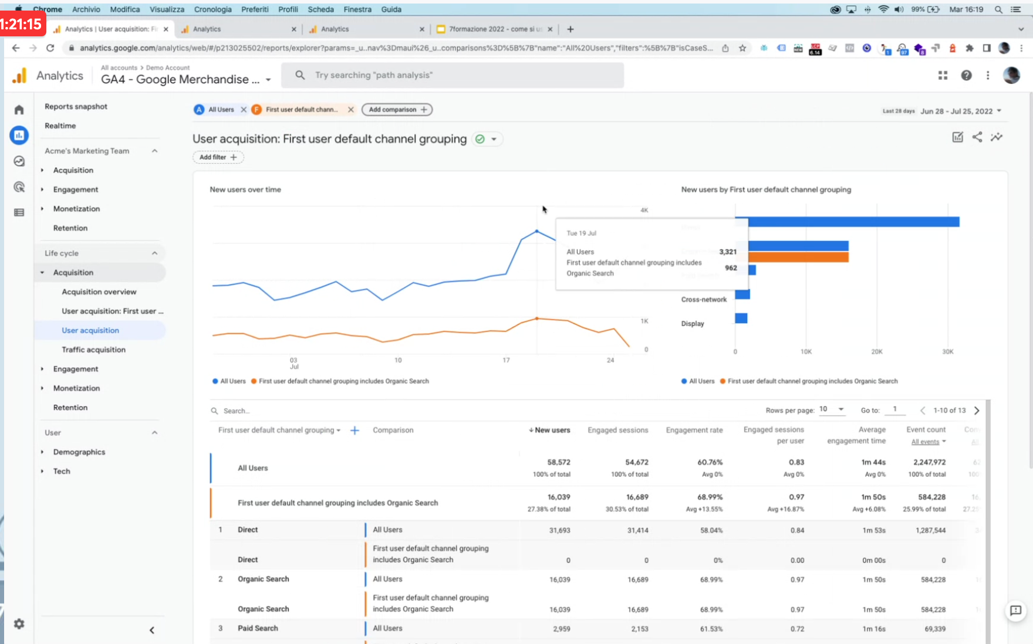Image resolution: width=1033 pixels, height=644 pixels.
Task: Open macOS Spotlight search icon
Action: 998,9
